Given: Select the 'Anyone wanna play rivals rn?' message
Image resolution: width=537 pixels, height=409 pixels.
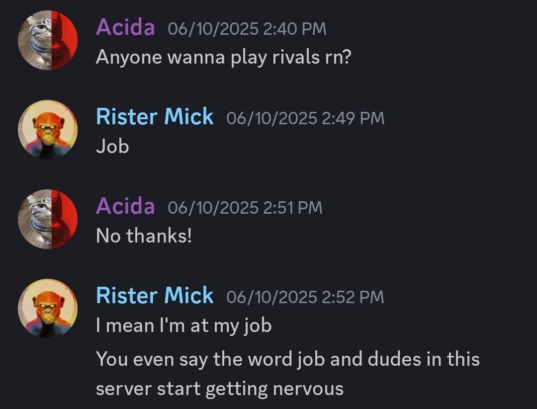Looking at the screenshot, I should pos(223,58).
